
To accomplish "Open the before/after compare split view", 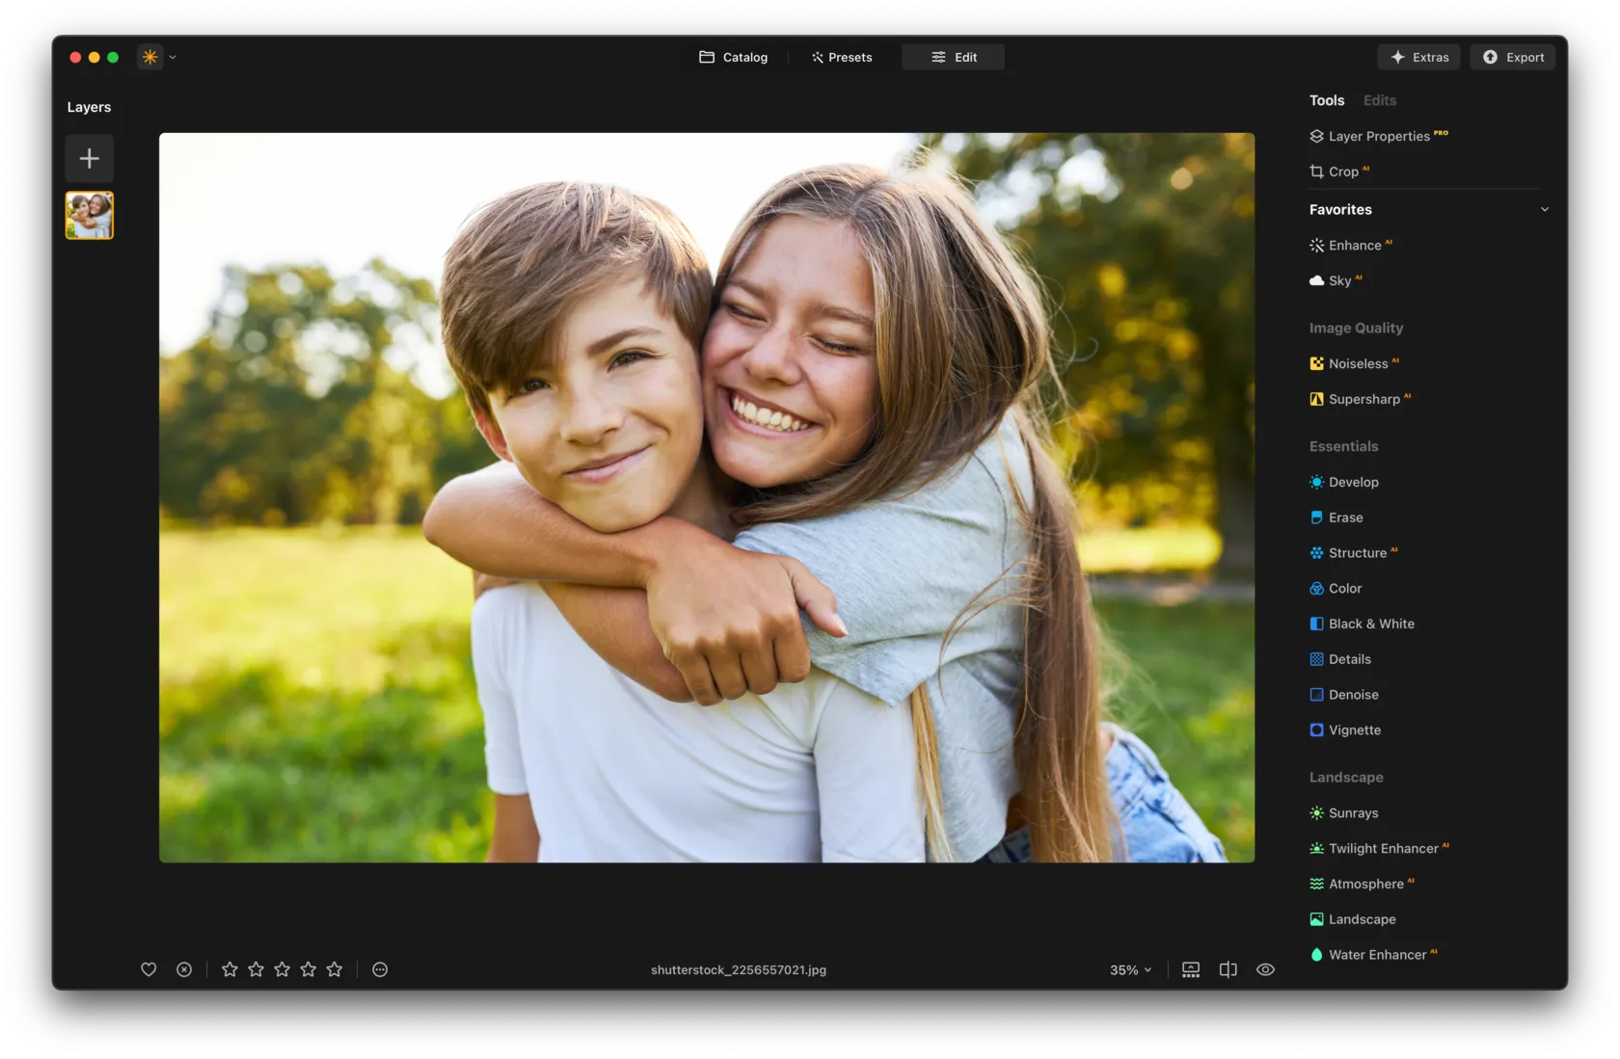I will point(1228,969).
